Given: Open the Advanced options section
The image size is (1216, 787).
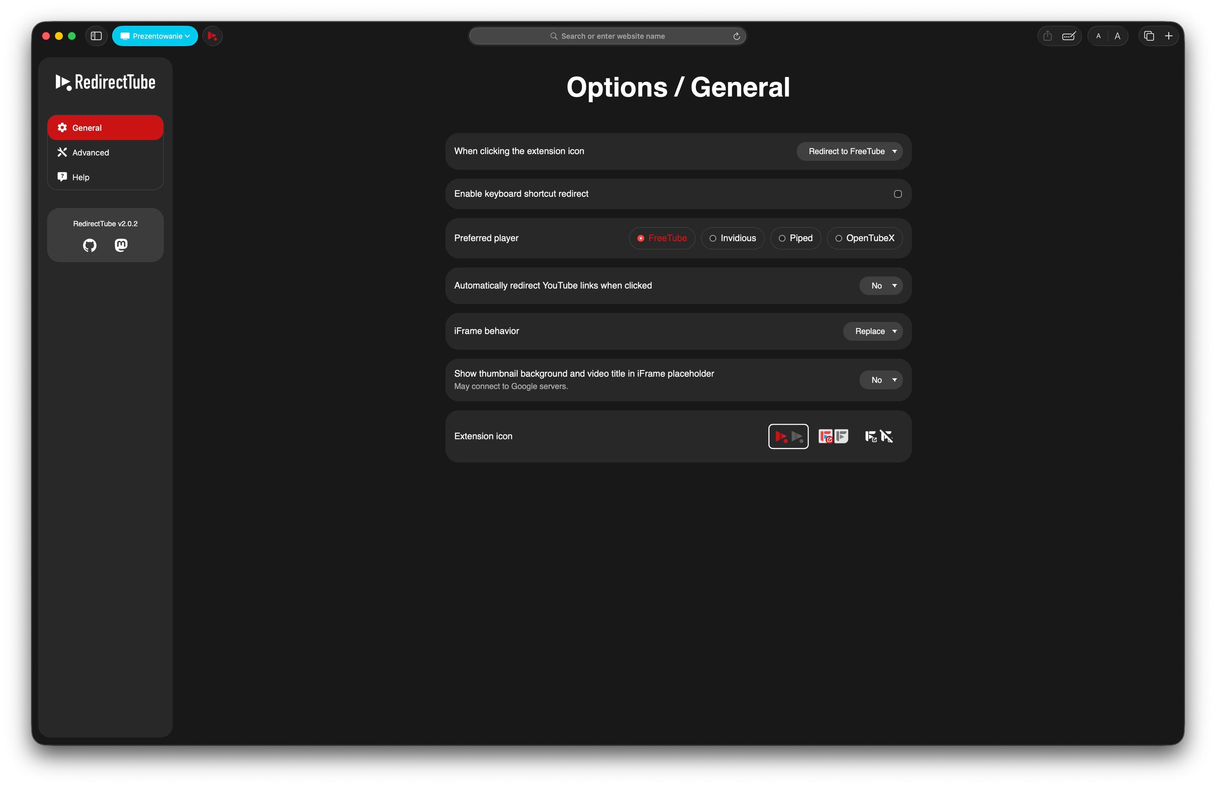Looking at the screenshot, I should pyautogui.click(x=105, y=152).
